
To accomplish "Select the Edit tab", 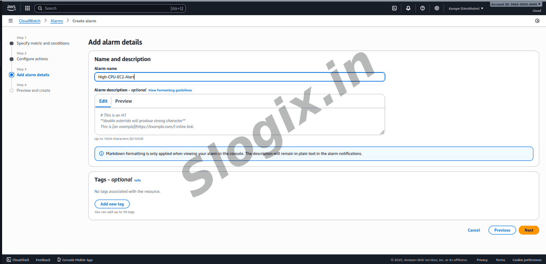I will [103, 101].
